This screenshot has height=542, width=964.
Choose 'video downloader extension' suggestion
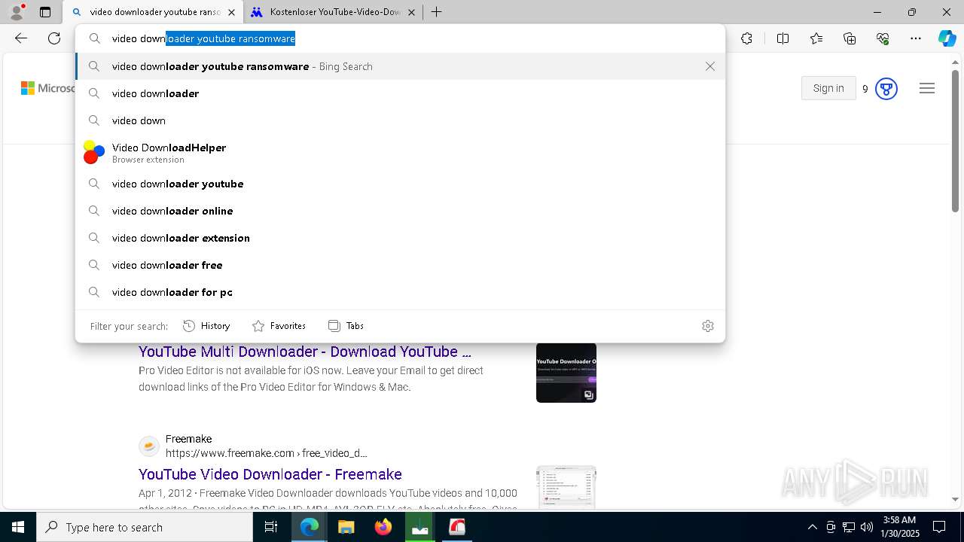[x=400, y=238]
